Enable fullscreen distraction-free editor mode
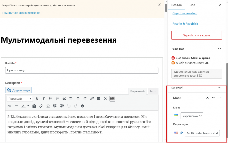This screenshot has width=228, height=143. point(105,99)
